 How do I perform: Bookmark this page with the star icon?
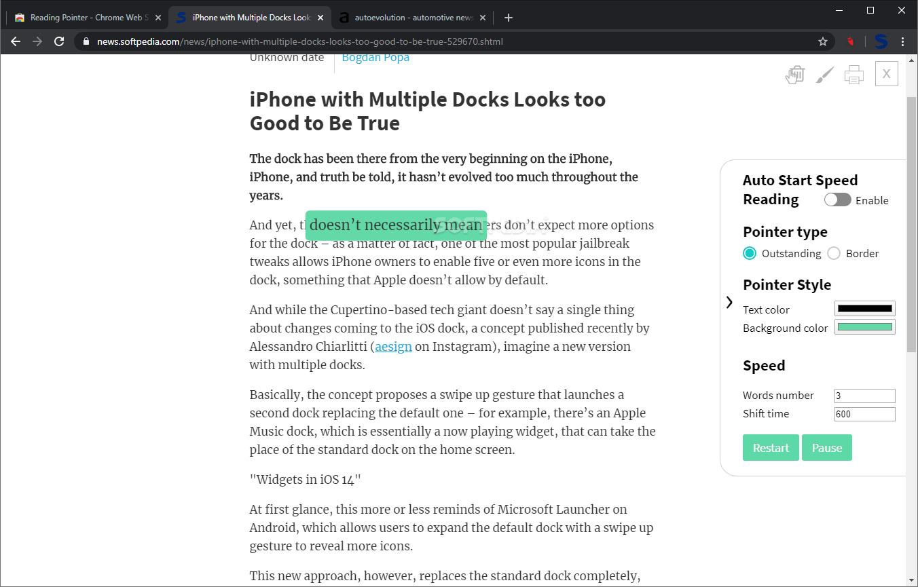[x=823, y=41]
